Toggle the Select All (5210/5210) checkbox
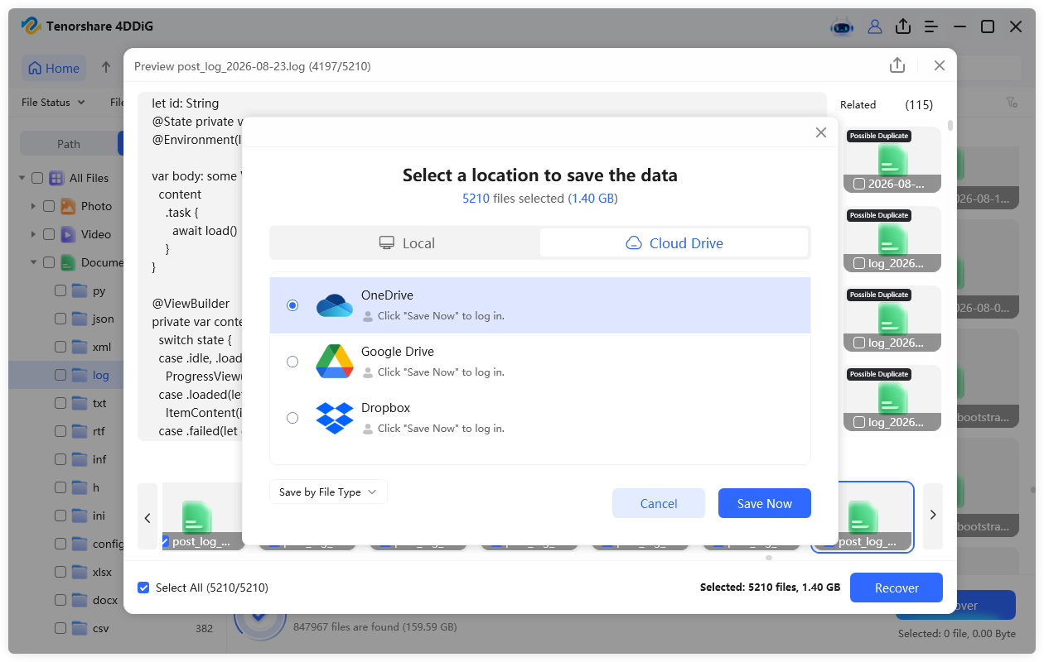 pyautogui.click(x=144, y=588)
